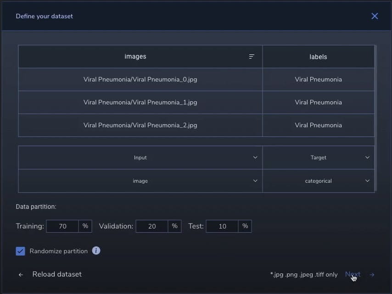Click the label cell for Viral Pneumonia_2.jpg row
This screenshot has height=294, width=392.
318,125
